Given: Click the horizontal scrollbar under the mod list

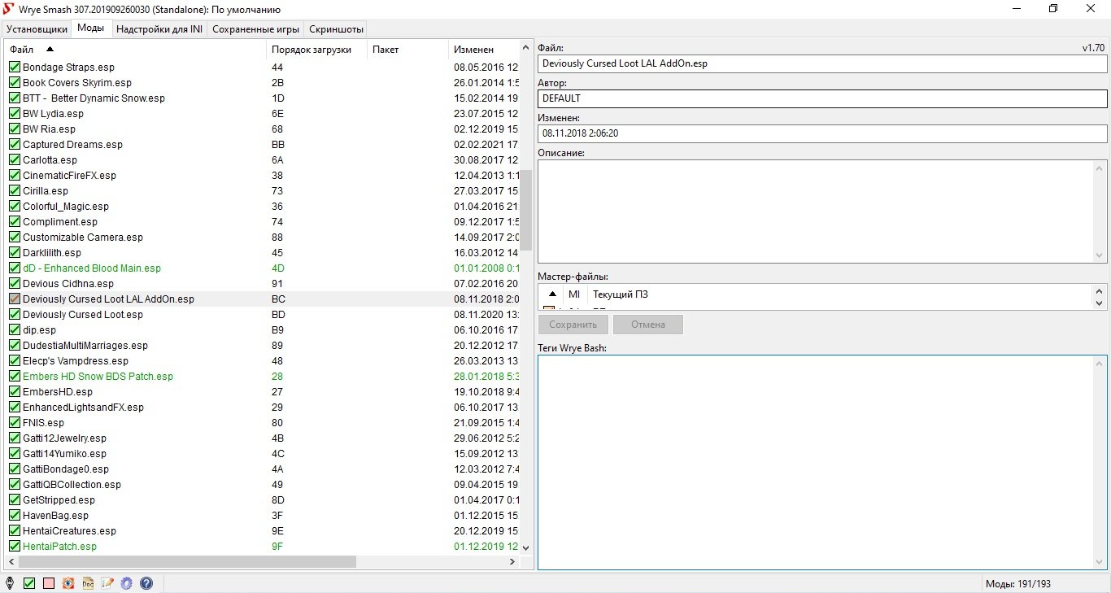Looking at the screenshot, I should [187, 561].
